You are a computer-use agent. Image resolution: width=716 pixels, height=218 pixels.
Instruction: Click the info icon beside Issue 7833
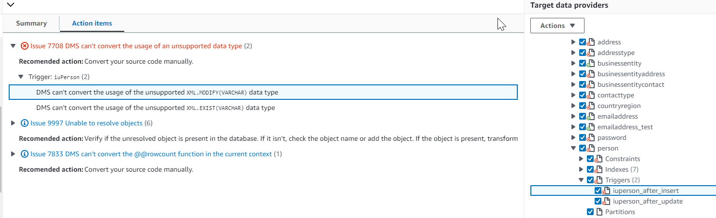tap(25, 154)
